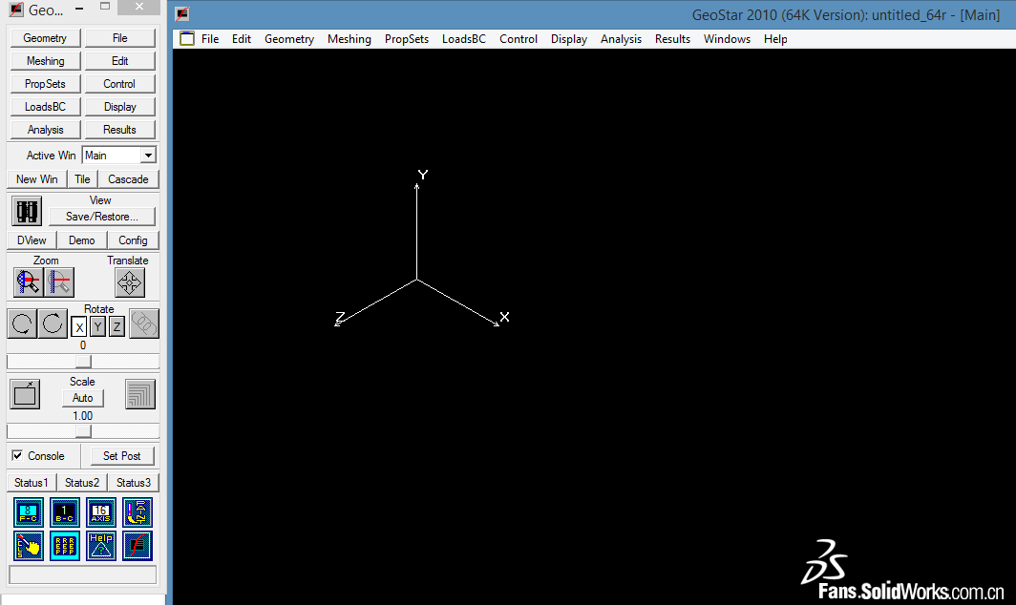This screenshot has width=1016, height=605.
Task: Click the REP repaint icon
Action: coord(65,546)
